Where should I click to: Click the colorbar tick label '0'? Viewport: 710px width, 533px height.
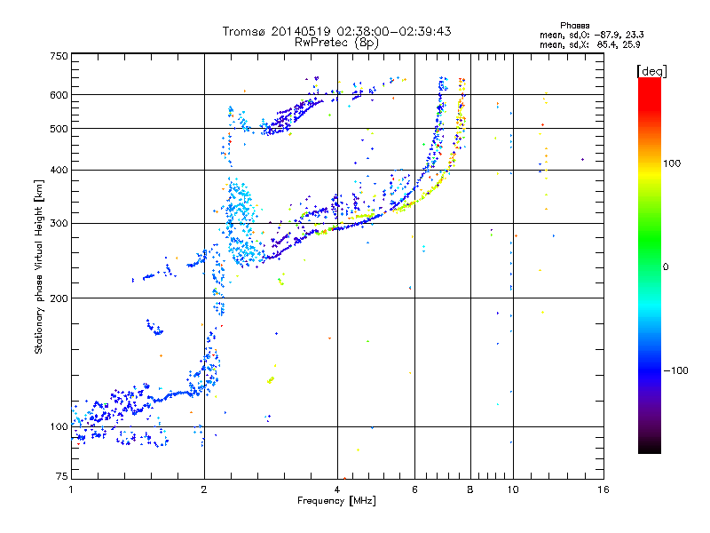666,266
